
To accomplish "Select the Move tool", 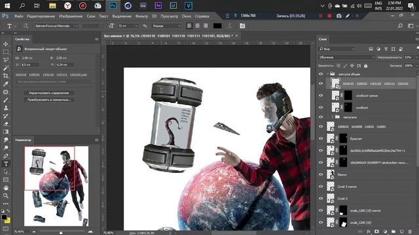I will (x=6, y=44).
